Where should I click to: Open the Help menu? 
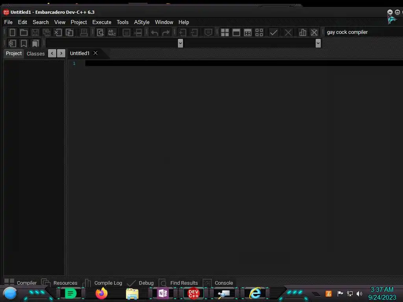184,22
